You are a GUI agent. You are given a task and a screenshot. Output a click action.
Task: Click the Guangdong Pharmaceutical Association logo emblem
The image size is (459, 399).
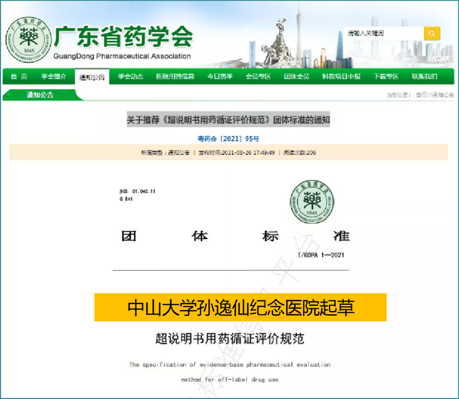(27, 40)
